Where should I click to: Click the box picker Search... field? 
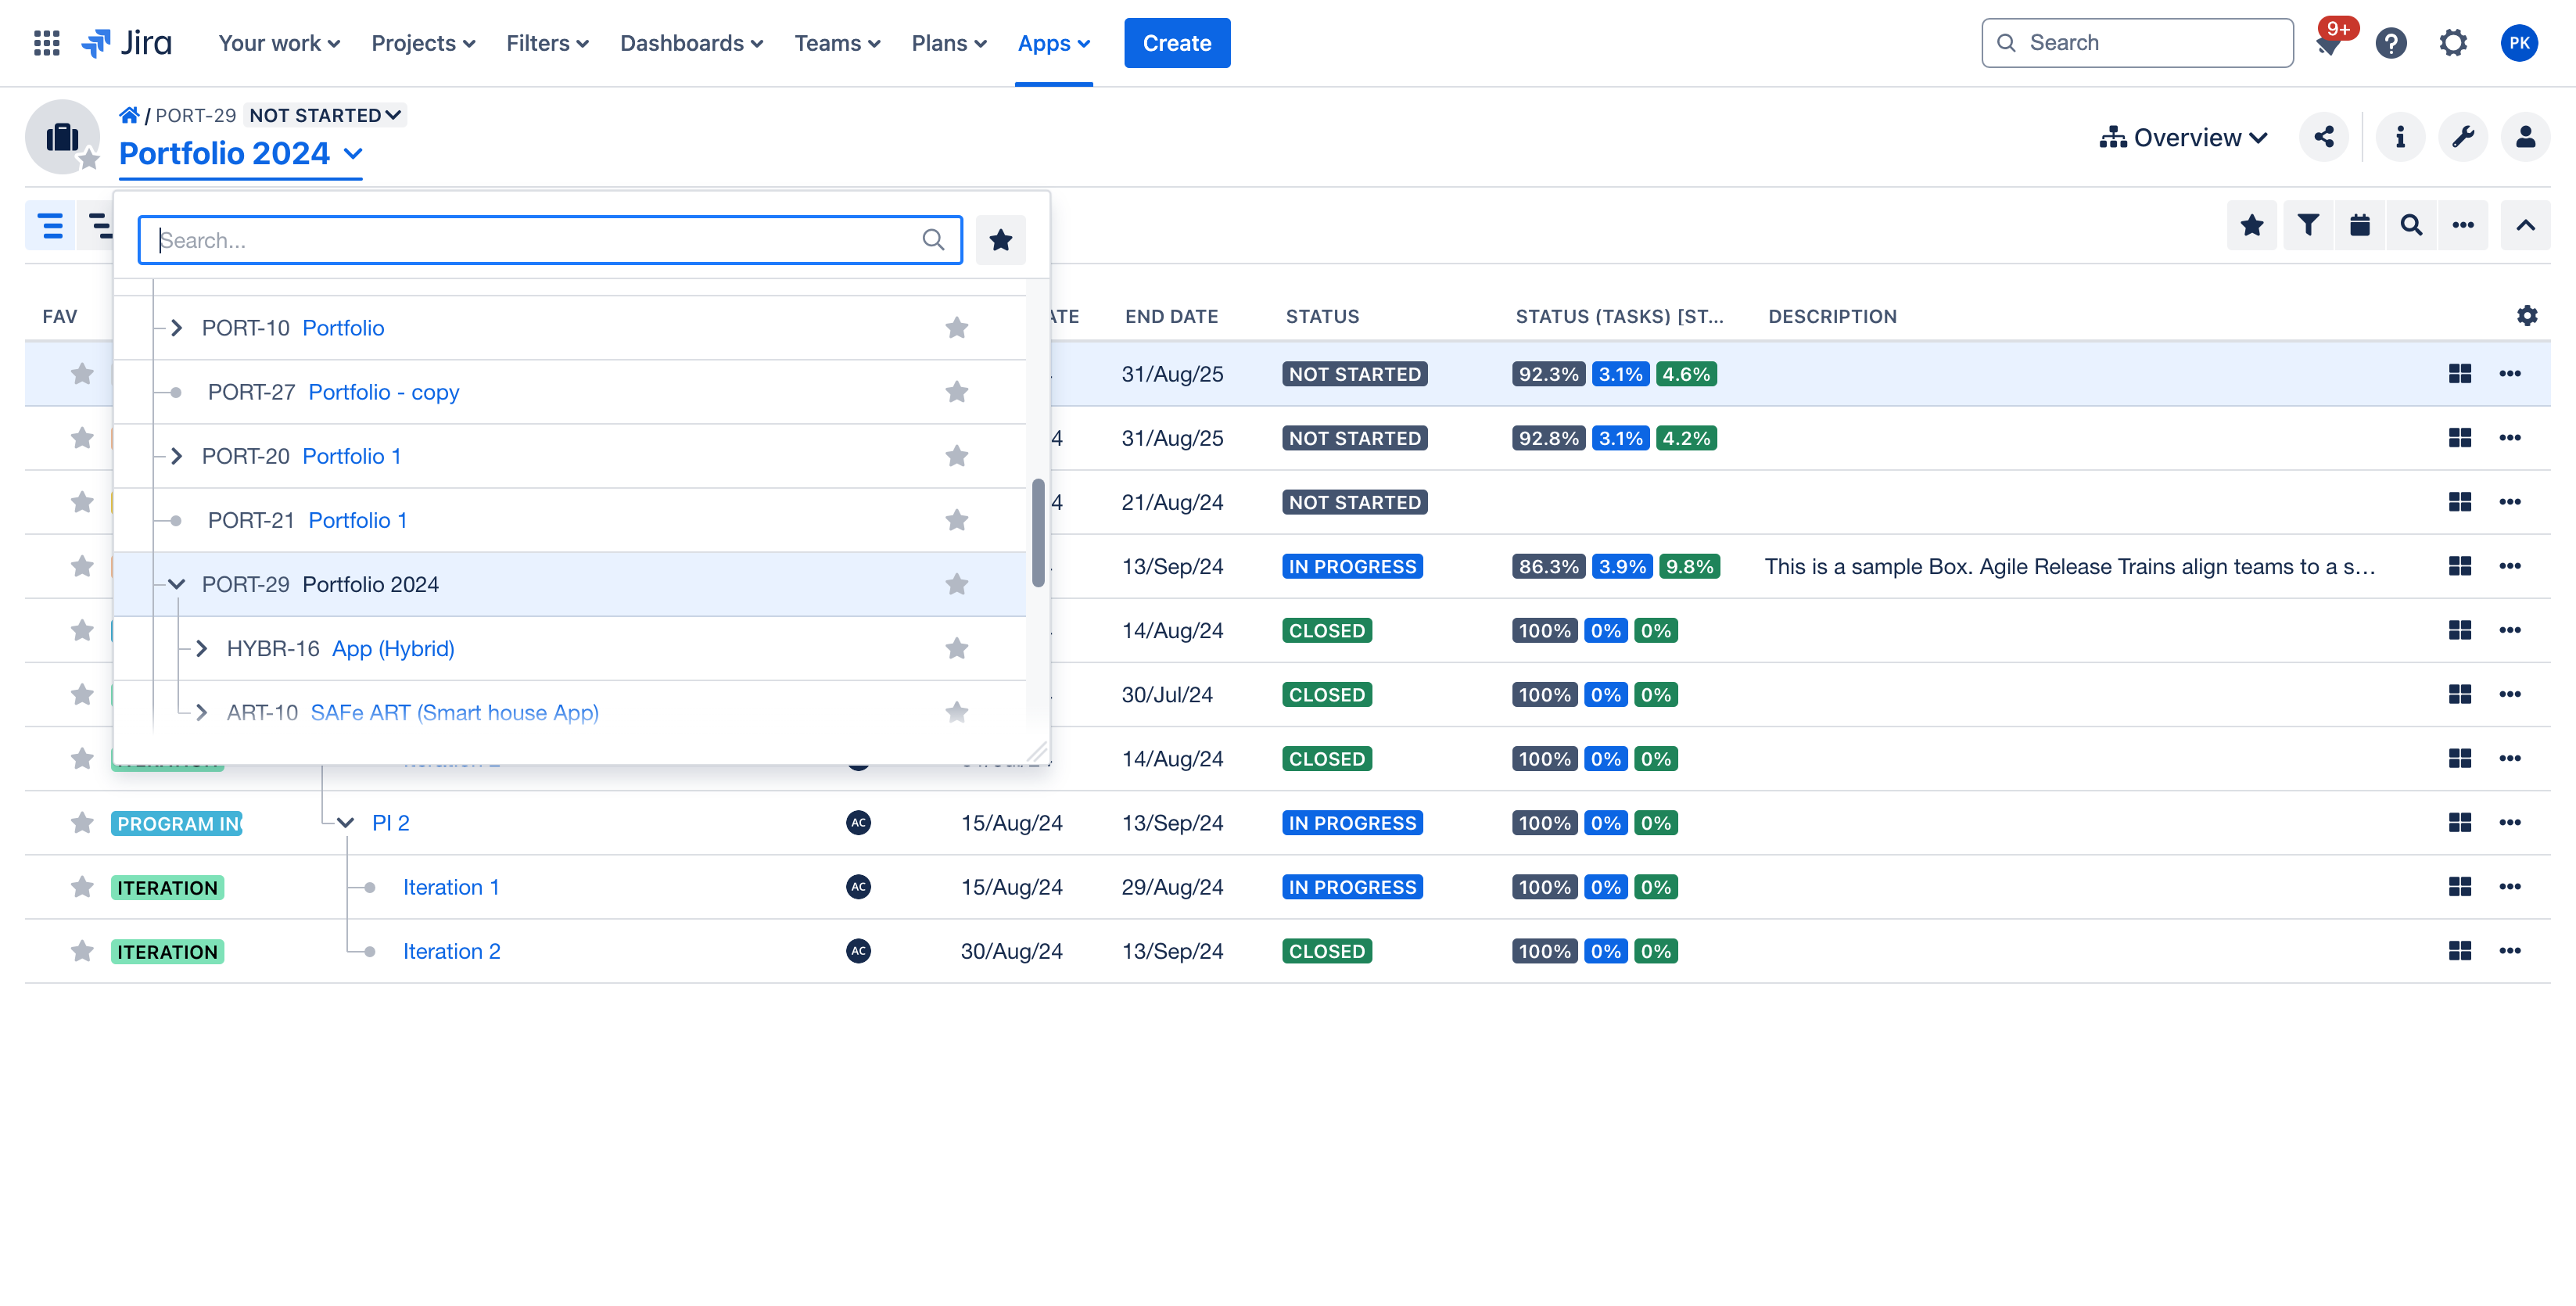pyautogui.click(x=550, y=240)
